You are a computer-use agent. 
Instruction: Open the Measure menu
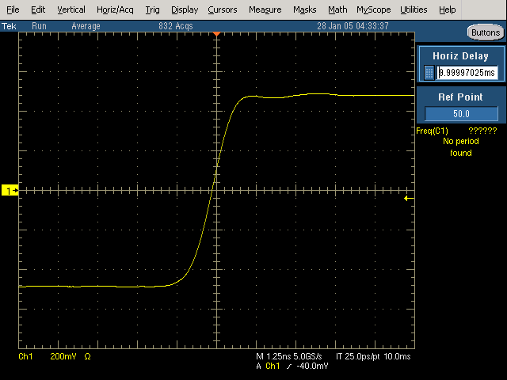click(x=265, y=9)
